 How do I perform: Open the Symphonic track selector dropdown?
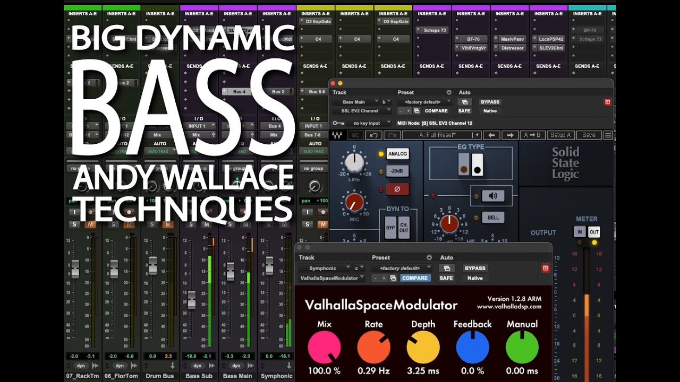click(325, 268)
